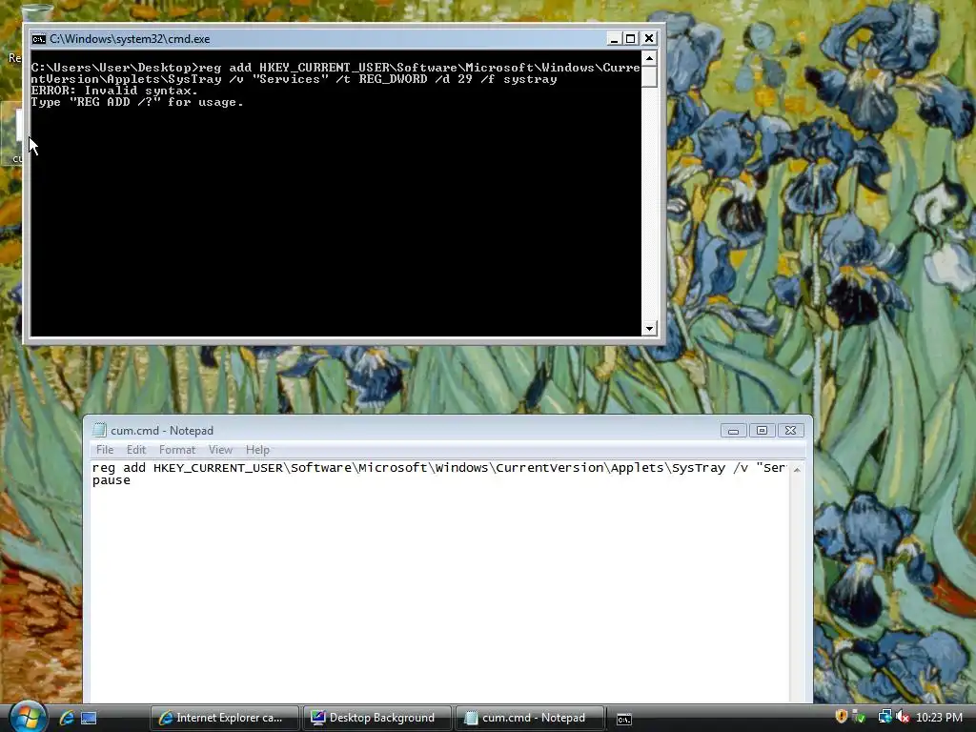Click the cmd window scroll-down arrow
Image resolution: width=976 pixels, height=732 pixels.
tap(649, 328)
